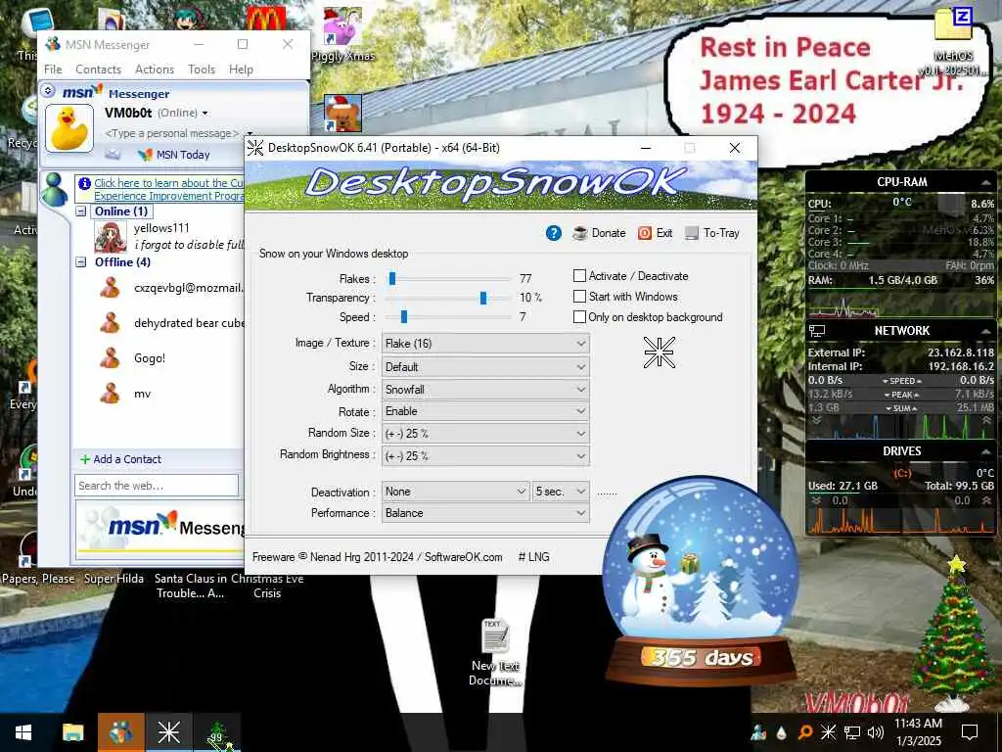Check Start with Windows
This screenshot has width=1002, height=752.
579,297
